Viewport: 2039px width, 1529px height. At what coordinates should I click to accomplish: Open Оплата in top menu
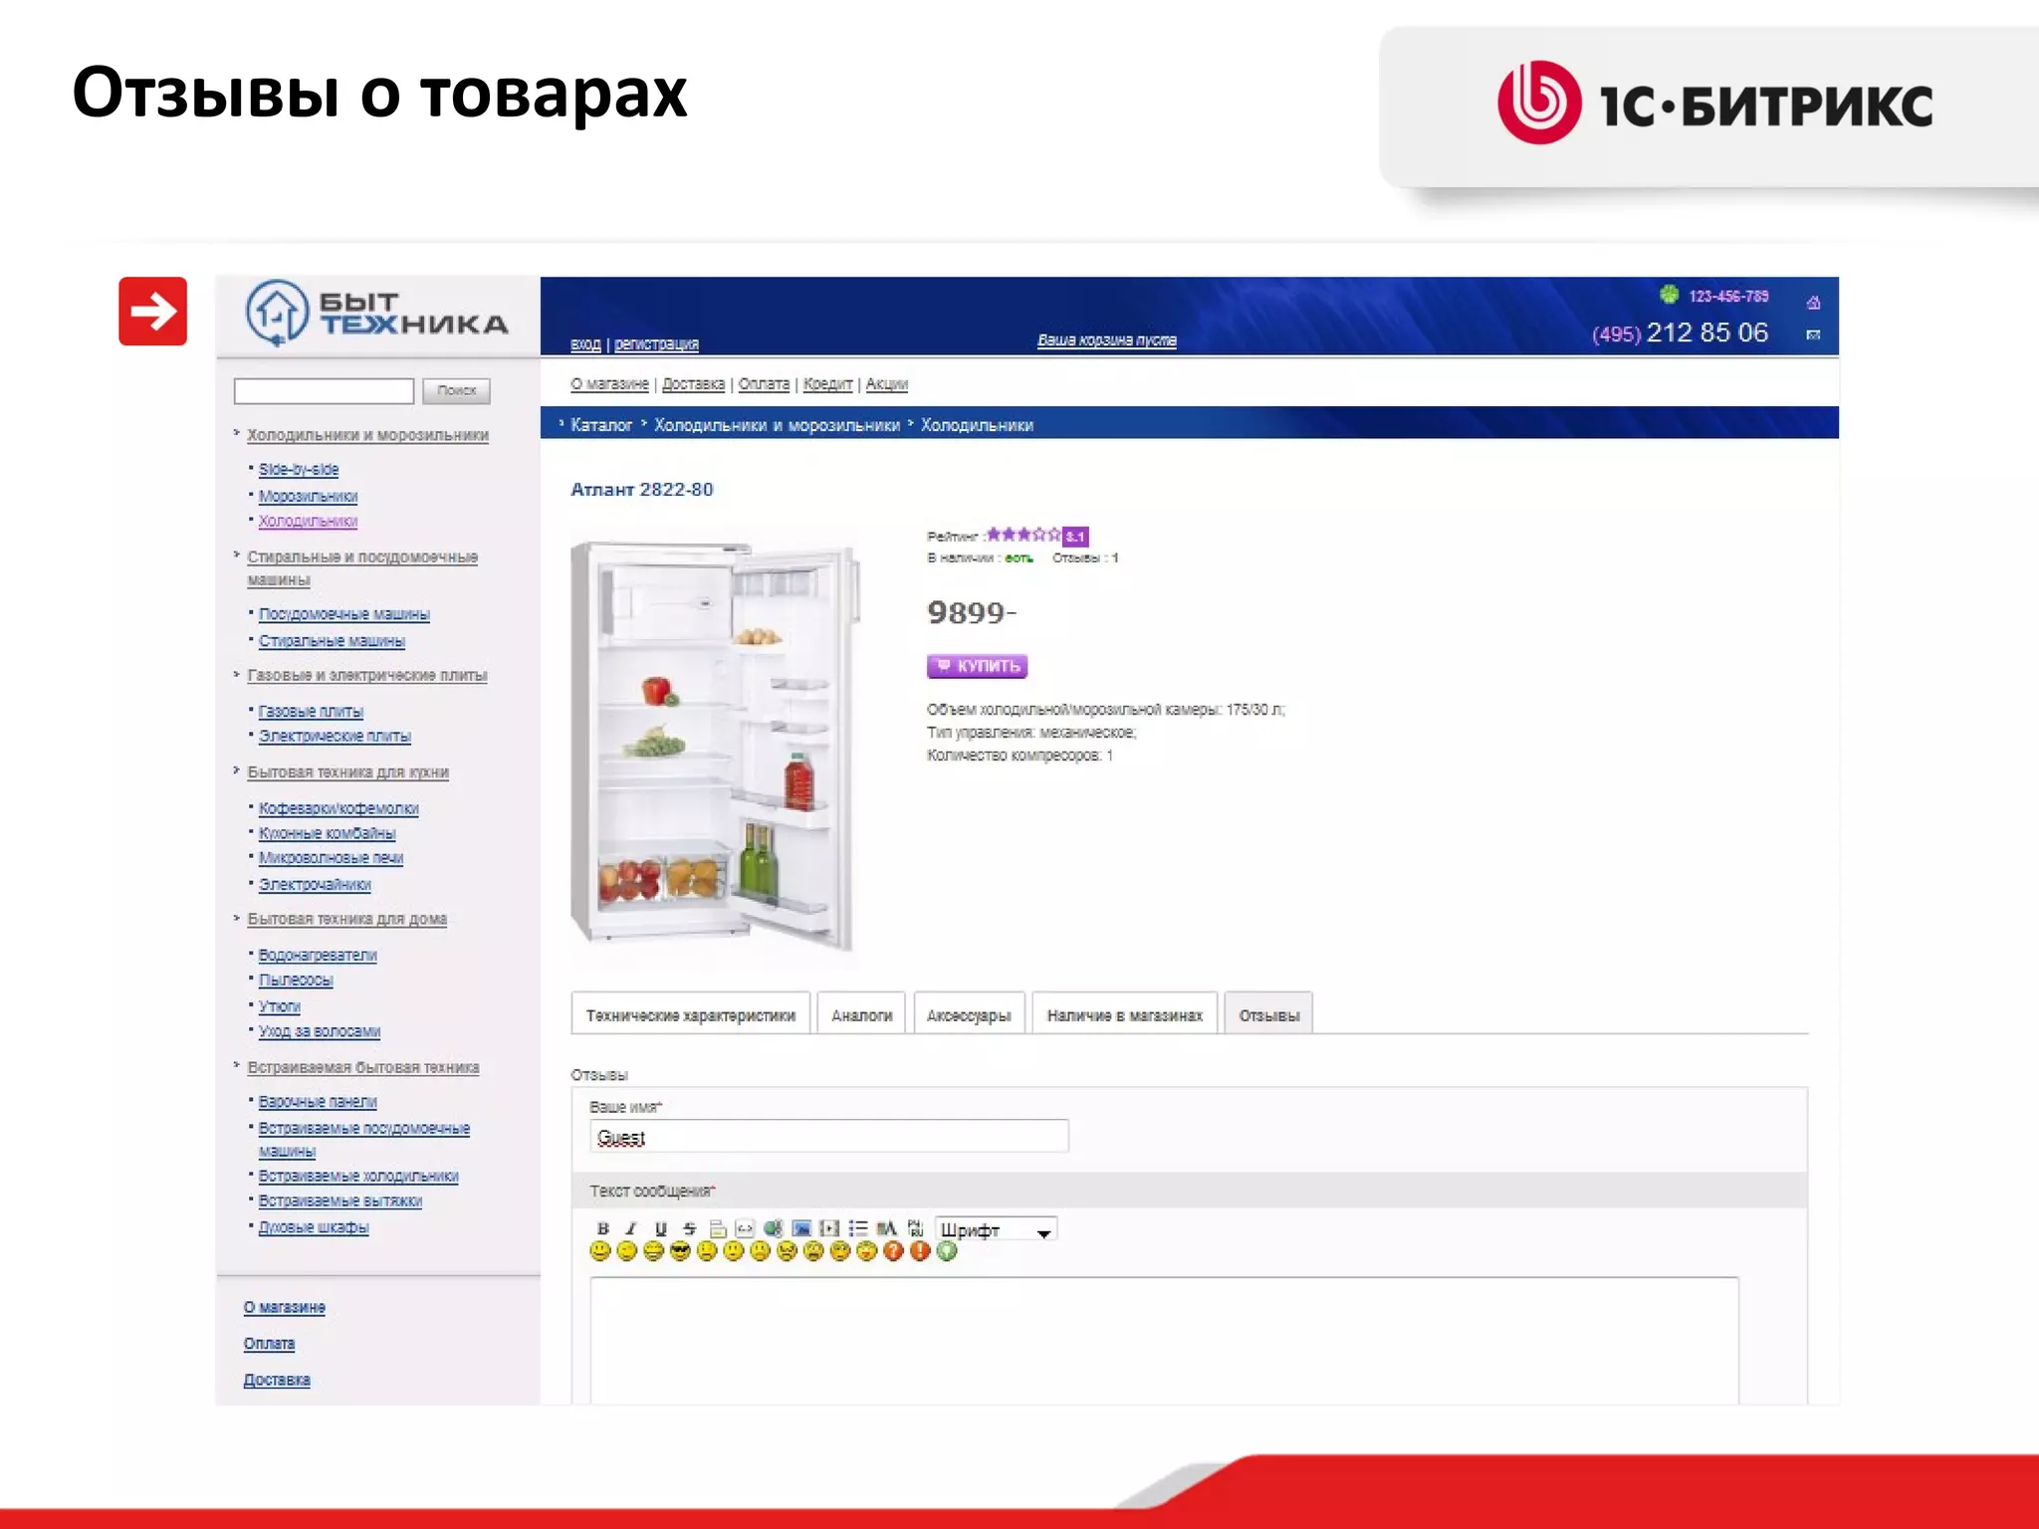[x=764, y=383]
